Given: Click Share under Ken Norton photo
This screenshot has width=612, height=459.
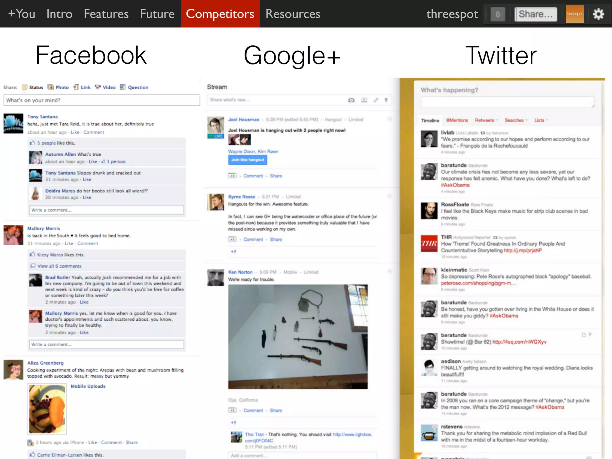Looking at the screenshot, I should click(x=276, y=410).
